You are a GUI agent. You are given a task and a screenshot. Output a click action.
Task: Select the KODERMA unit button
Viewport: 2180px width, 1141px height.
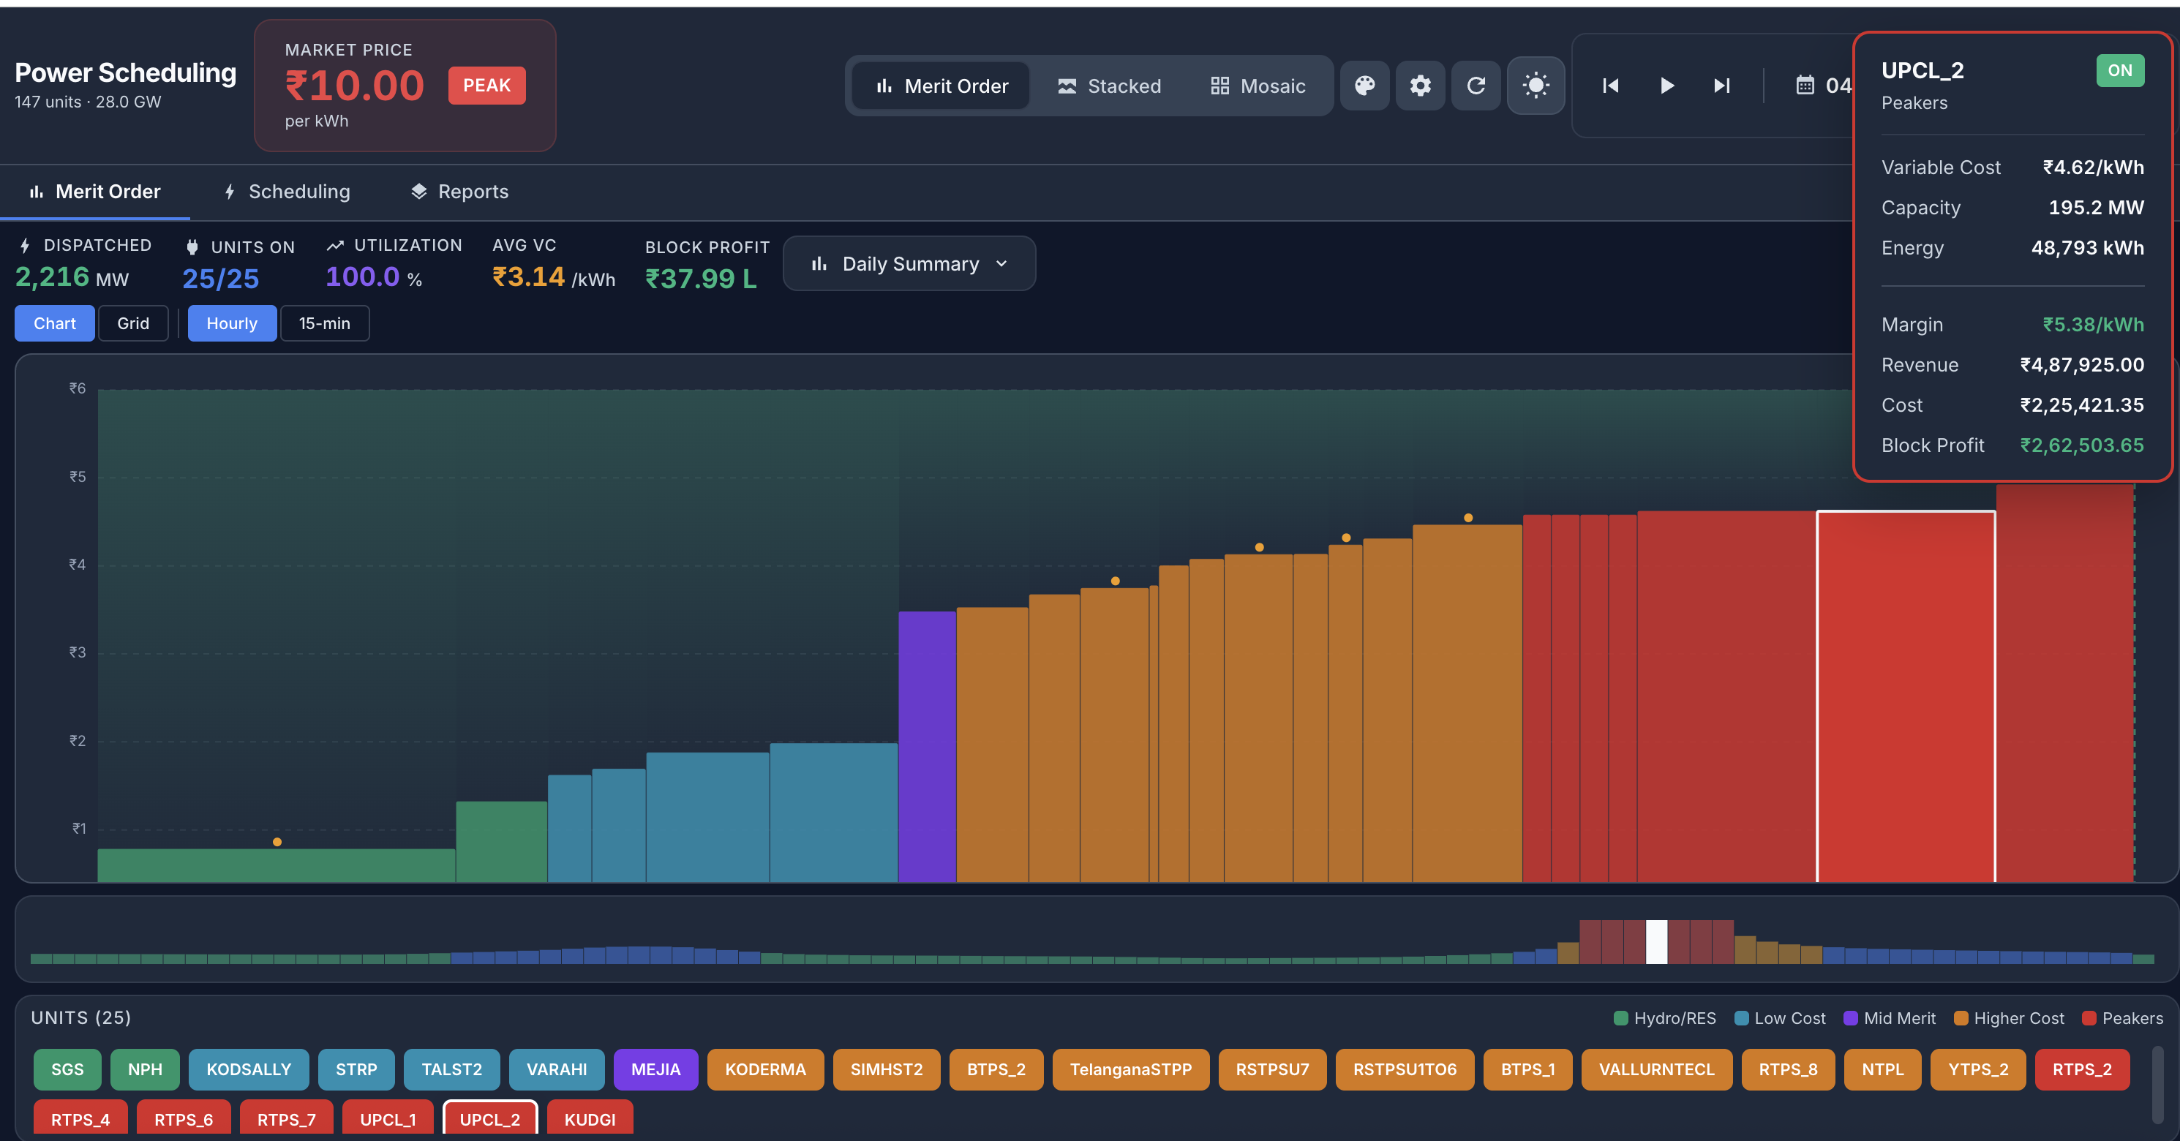765,1069
